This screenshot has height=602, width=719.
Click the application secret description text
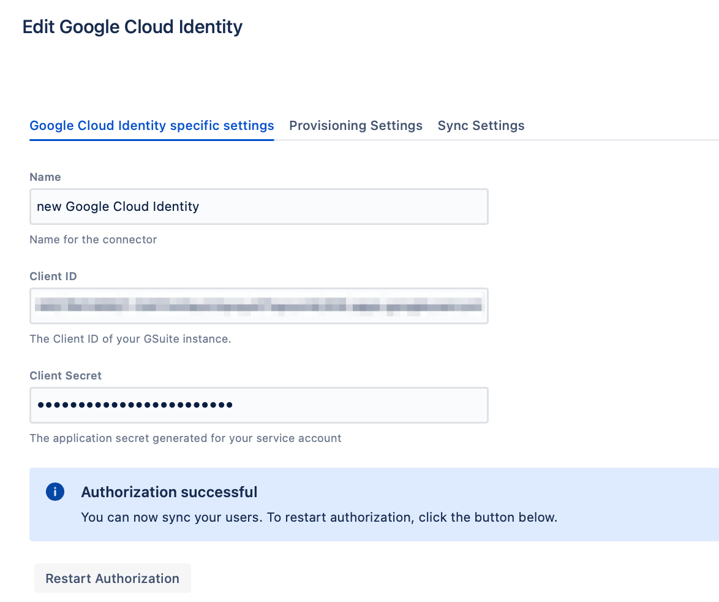[x=186, y=438]
